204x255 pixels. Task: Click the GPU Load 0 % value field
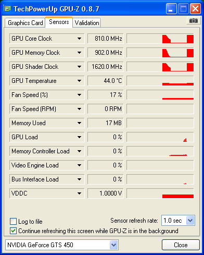(x=106, y=137)
